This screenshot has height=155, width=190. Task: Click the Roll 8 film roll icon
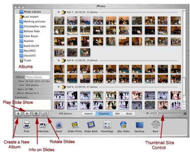(x=63, y=60)
